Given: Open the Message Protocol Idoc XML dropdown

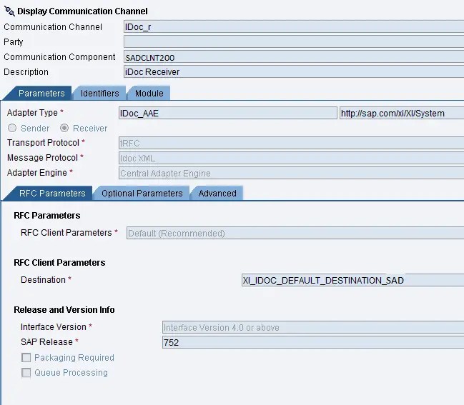Looking at the screenshot, I should point(291,158).
